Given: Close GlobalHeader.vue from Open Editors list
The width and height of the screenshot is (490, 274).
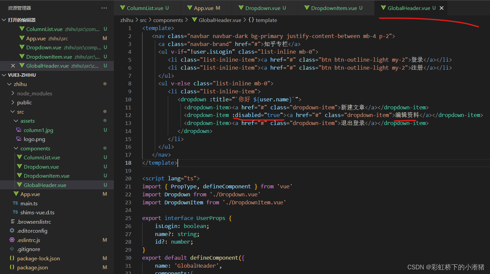Looking at the screenshot, I should coord(13,66).
